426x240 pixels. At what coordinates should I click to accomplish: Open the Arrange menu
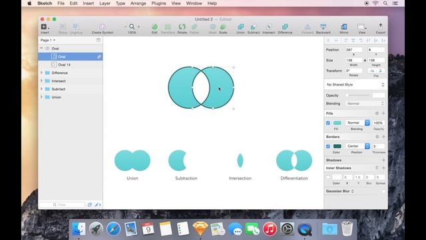coord(138,3)
